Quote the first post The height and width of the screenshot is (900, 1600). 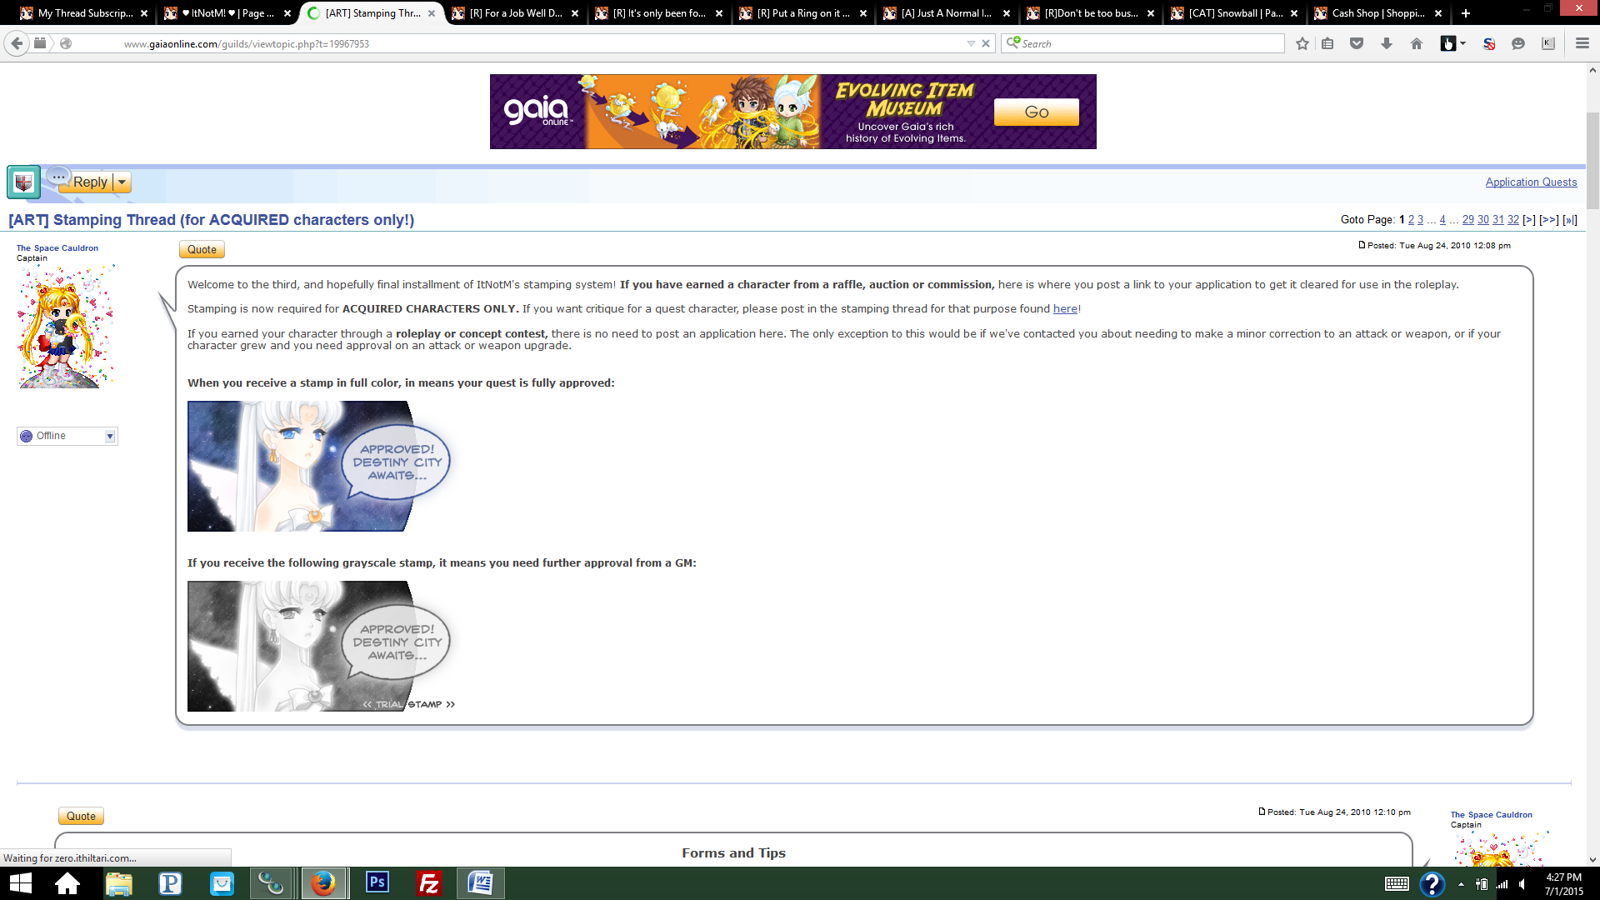pos(202,249)
